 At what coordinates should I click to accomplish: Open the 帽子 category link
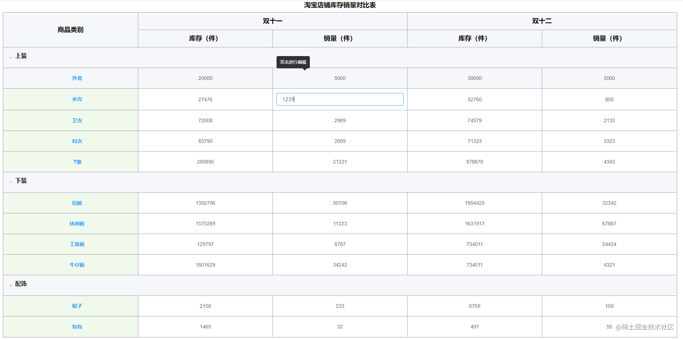tap(77, 306)
